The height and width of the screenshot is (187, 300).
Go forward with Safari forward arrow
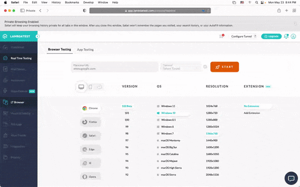tap(47, 10)
